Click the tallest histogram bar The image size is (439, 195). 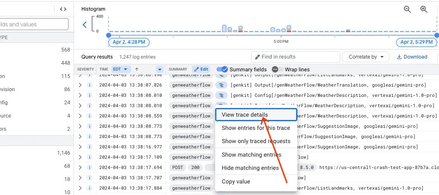click(x=224, y=28)
